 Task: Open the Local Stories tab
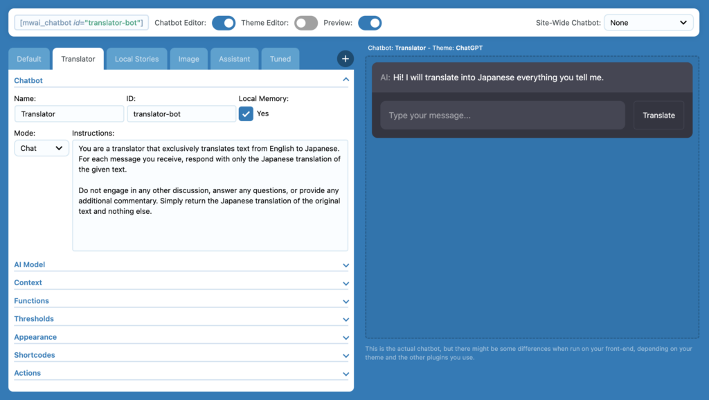[x=136, y=59]
